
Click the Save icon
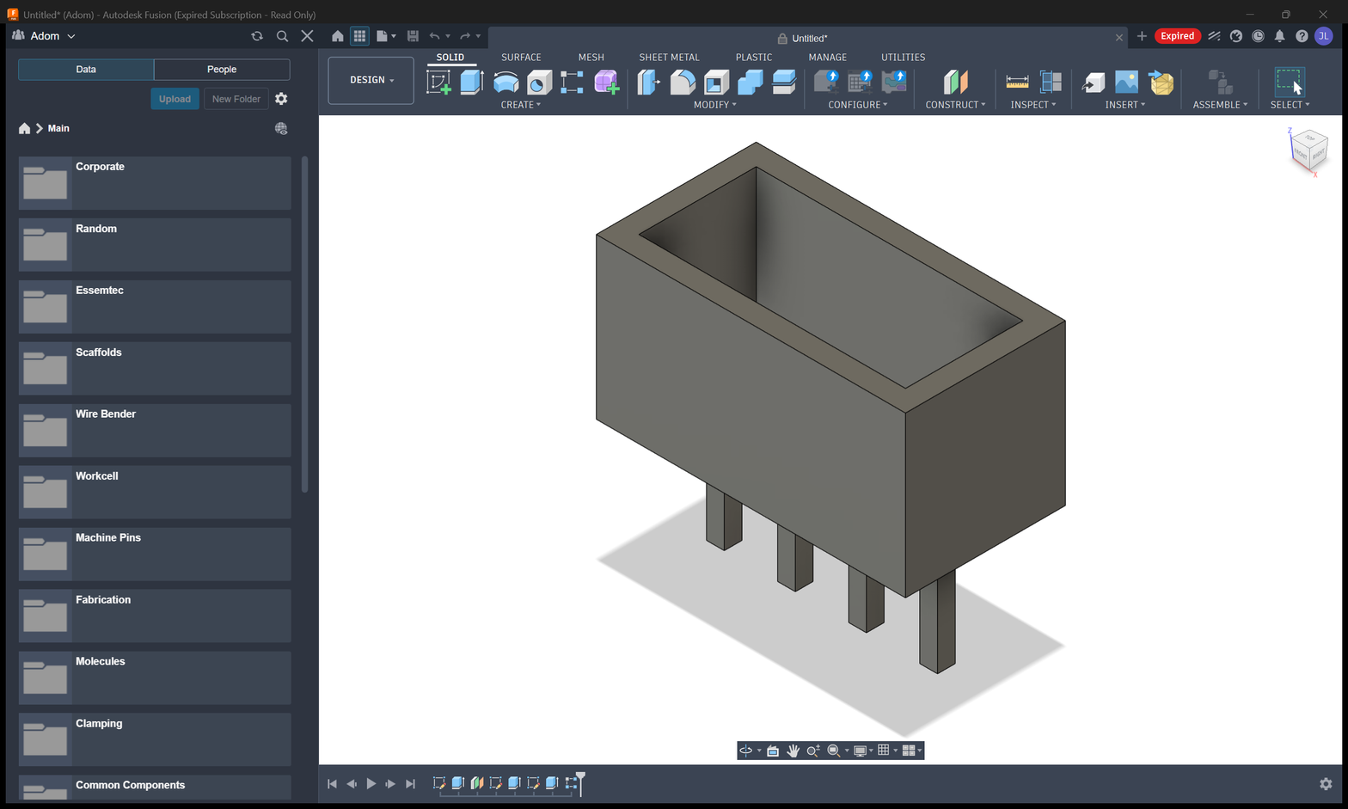pyautogui.click(x=413, y=36)
